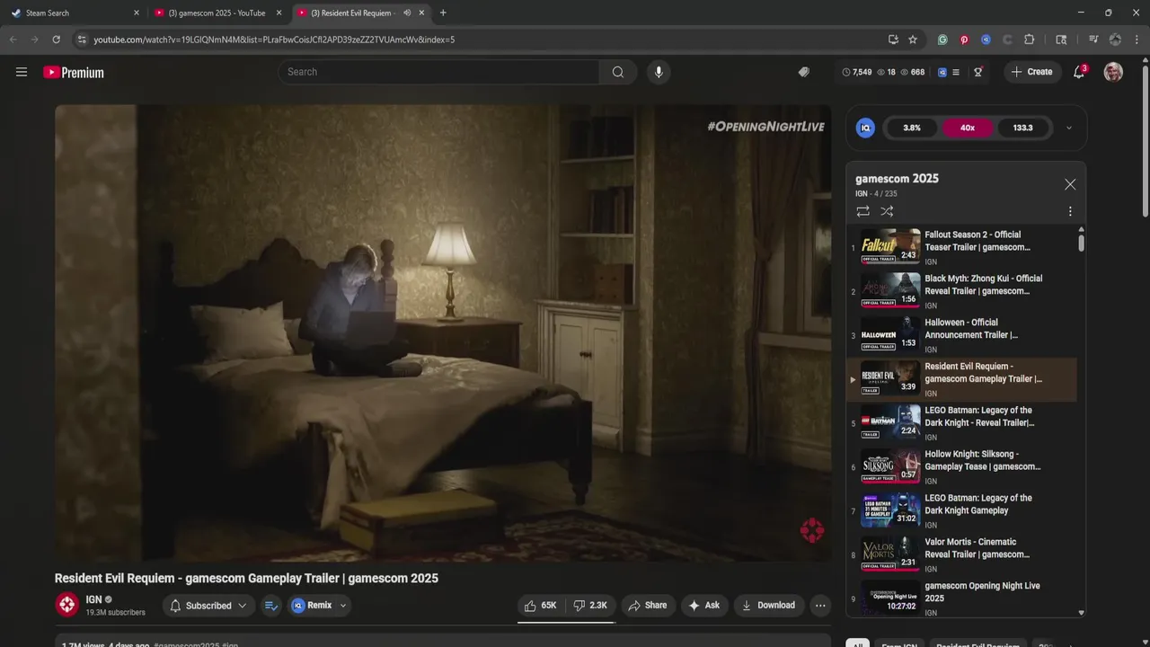Screen dimensions: 1150x647
Task: Open the IGN channel avatar
Action: (x=67, y=605)
